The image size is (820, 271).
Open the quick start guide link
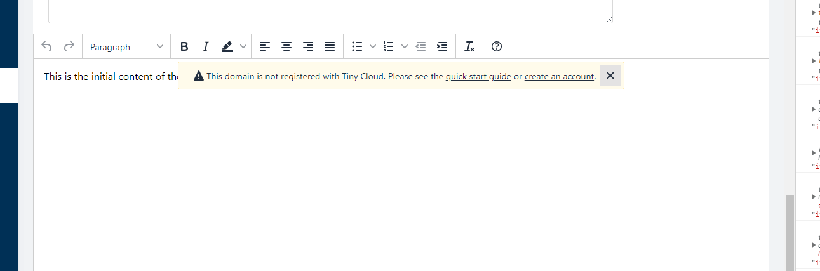point(478,76)
